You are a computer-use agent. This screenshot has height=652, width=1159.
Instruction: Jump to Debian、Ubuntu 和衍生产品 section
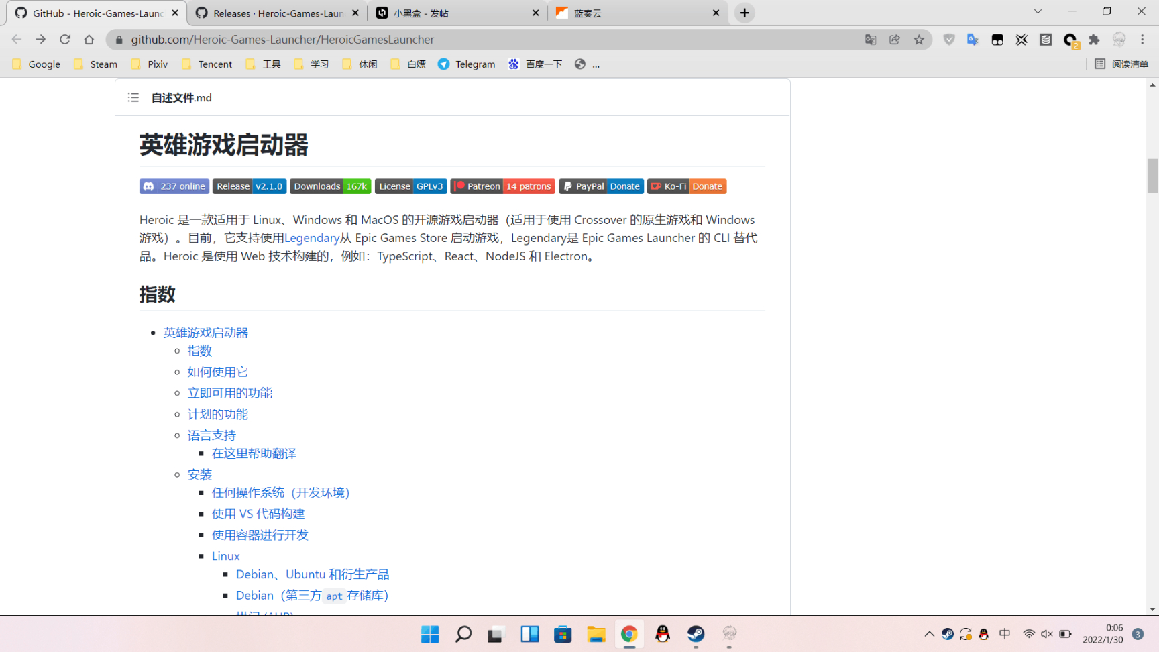[x=313, y=574]
